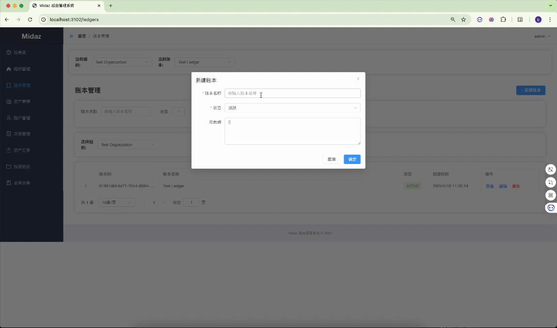Go to 首页 via the breadcrumb
This screenshot has width=557, height=328.
click(82, 36)
